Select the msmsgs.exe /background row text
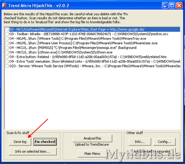The width and height of the screenshot is (185, 164). pos(73,48)
